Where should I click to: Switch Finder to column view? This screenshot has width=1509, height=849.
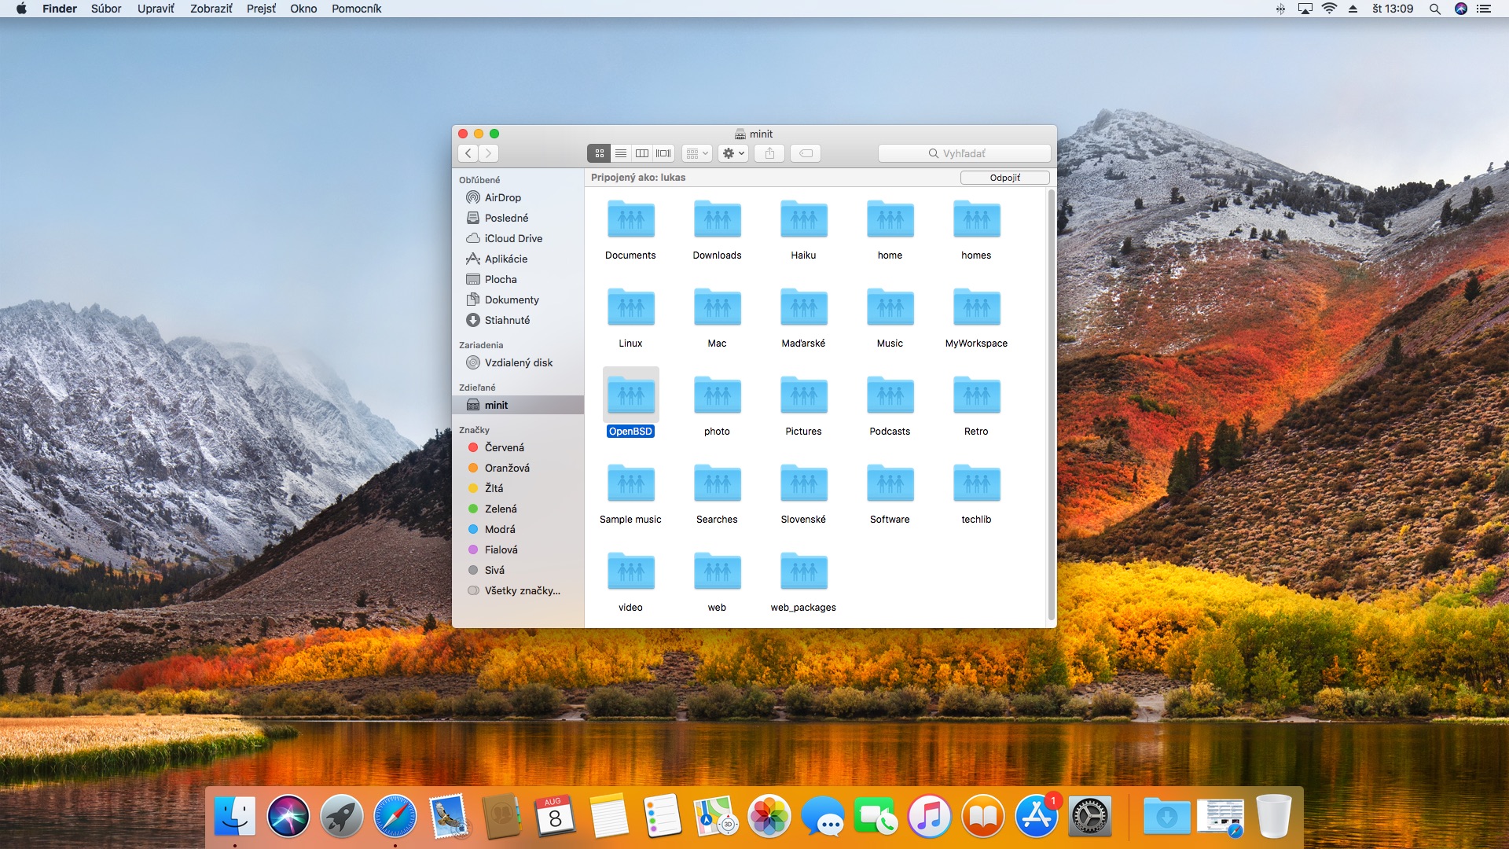pos(642,153)
